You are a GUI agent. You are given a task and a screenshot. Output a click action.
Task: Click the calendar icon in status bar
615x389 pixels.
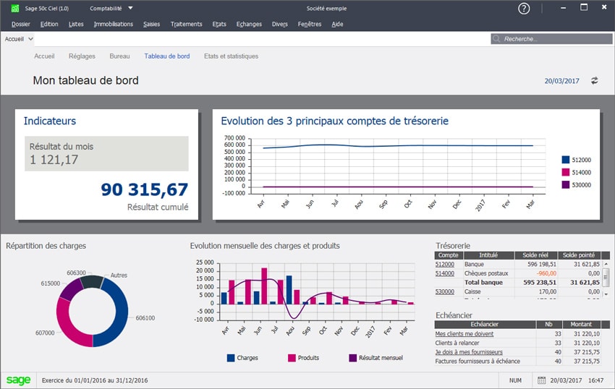pyautogui.click(x=541, y=380)
